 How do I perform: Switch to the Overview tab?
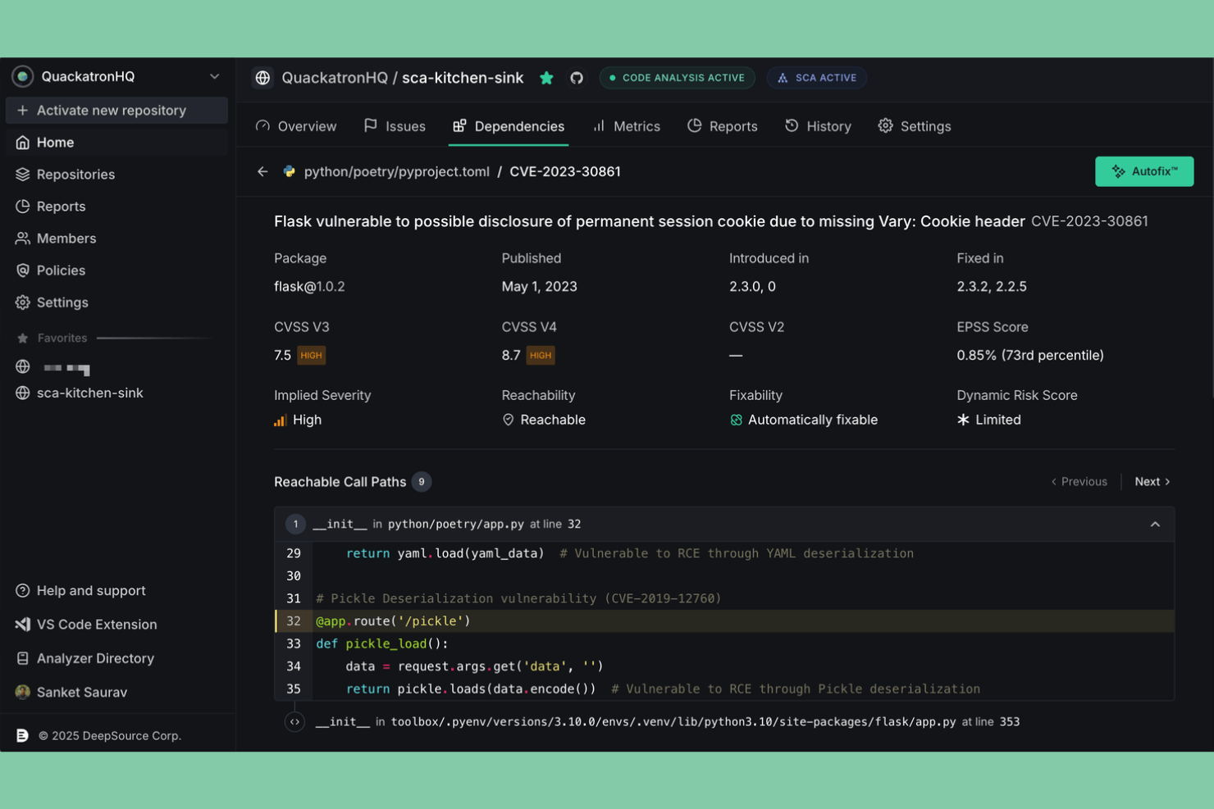(296, 126)
